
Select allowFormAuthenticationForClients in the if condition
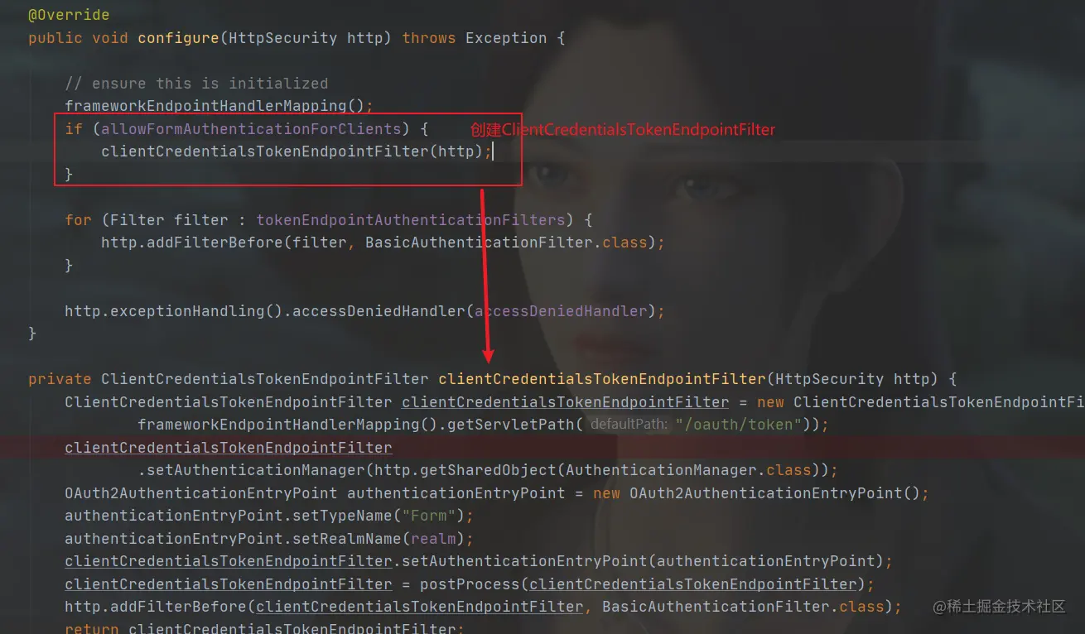tap(251, 129)
